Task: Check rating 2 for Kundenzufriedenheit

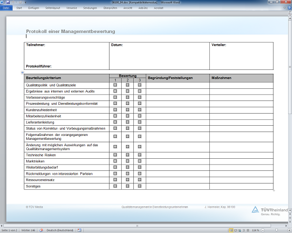Action: tap(128, 110)
